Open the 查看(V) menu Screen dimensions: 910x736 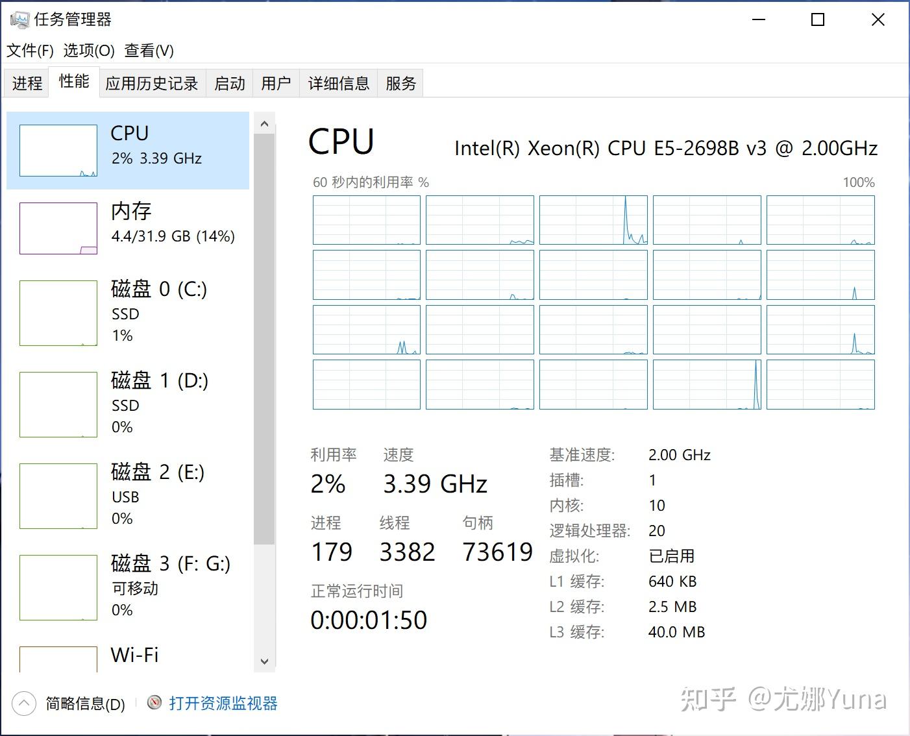point(149,51)
